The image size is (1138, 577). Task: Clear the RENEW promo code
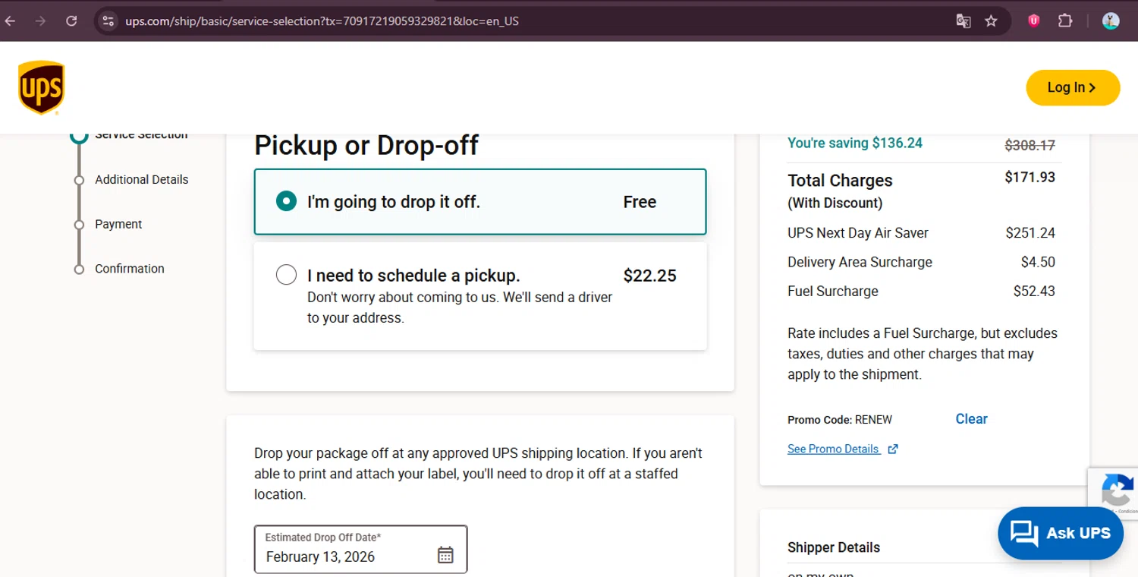pyautogui.click(x=971, y=419)
